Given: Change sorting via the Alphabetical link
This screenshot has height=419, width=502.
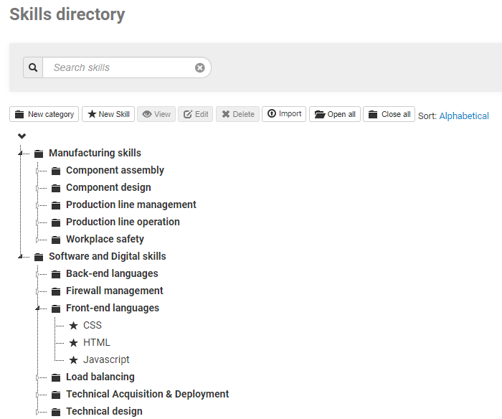Looking at the screenshot, I should (464, 116).
